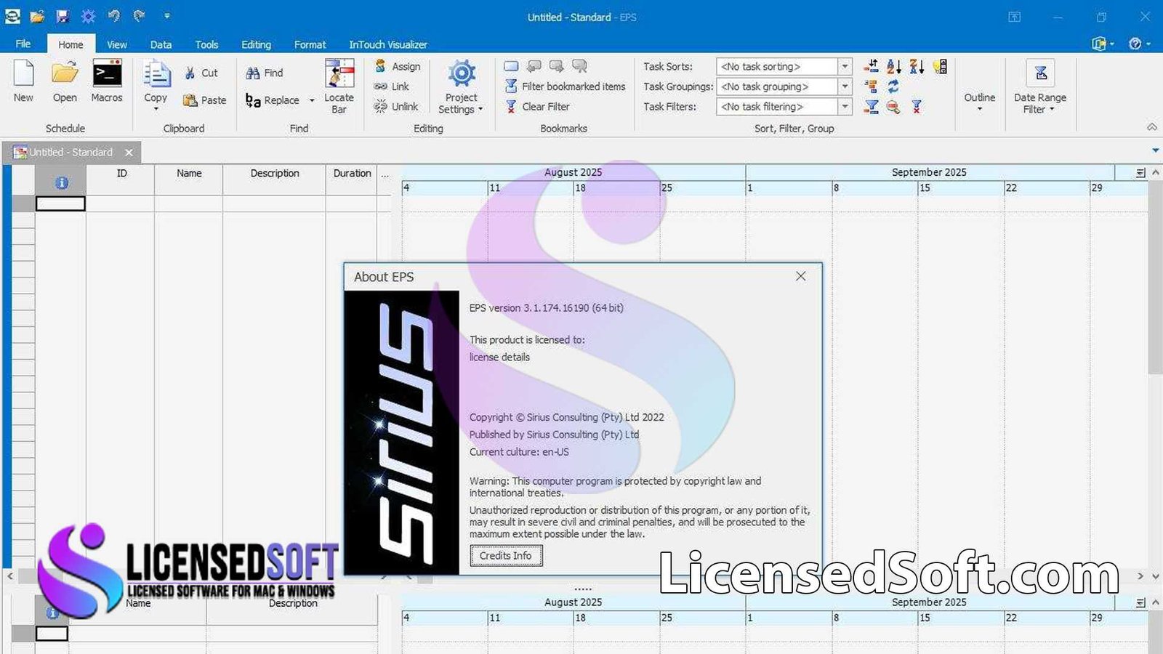
Task: Click the lightbulb highlight icon
Action: pyautogui.click(x=940, y=66)
